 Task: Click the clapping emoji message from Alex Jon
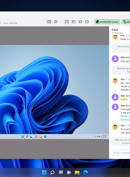tap(124, 99)
